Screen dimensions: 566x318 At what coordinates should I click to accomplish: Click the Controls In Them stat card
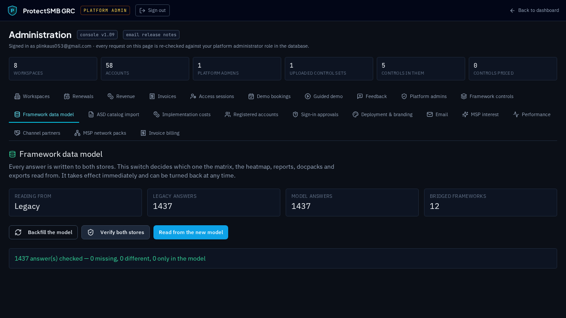(421, 69)
